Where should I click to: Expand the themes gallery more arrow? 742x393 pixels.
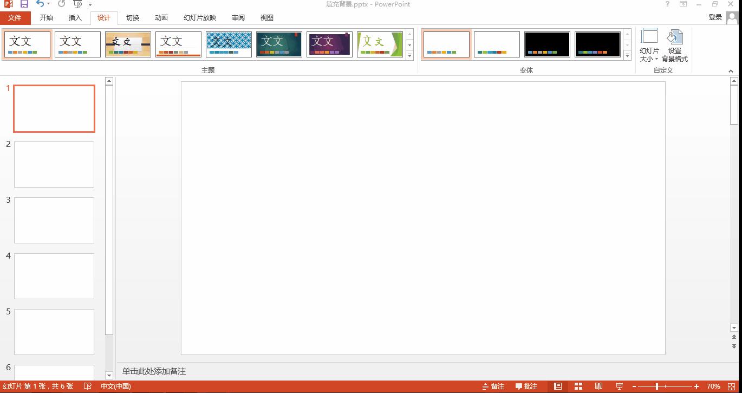tap(409, 55)
